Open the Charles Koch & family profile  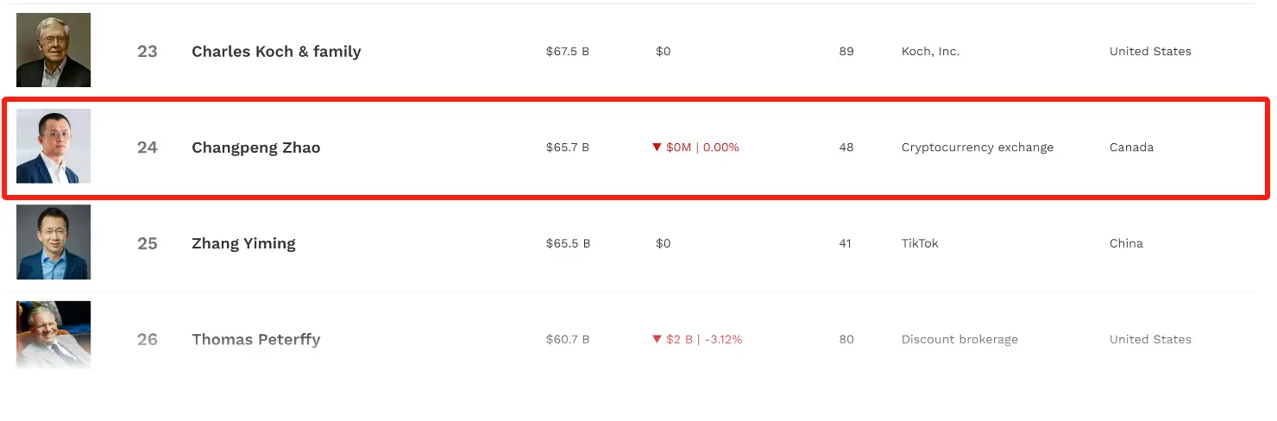[x=276, y=52]
